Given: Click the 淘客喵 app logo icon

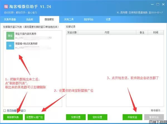Looking at the screenshot, I should [6, 7].
